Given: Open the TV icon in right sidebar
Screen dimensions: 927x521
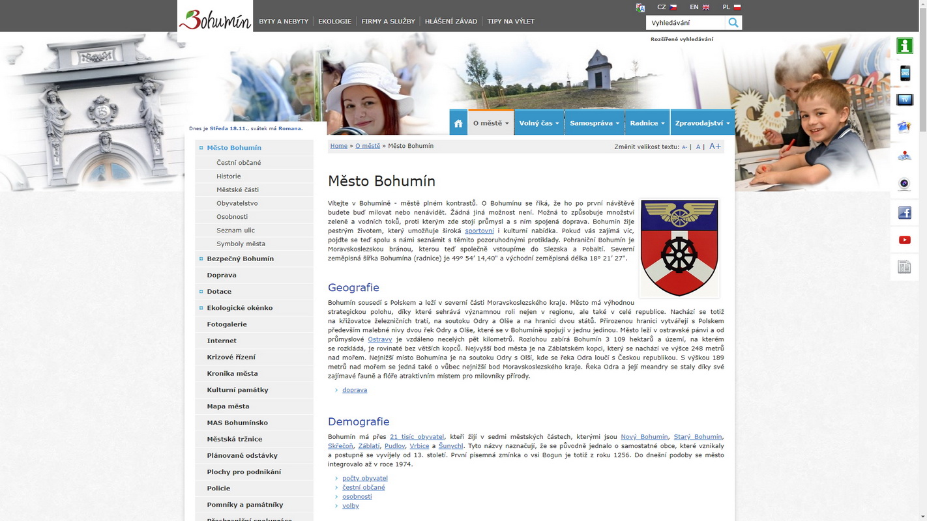Looking at the screenshot, I should (x=904, y=100).
